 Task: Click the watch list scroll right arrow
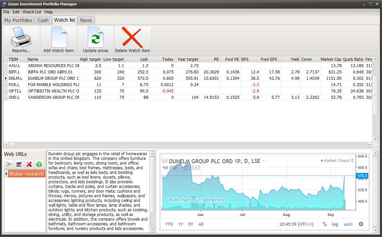369,145
